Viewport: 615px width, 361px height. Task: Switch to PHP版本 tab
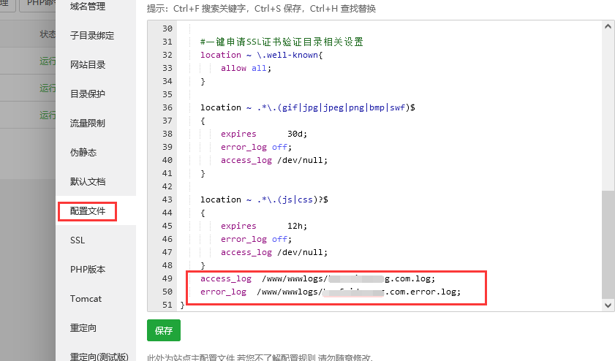click(x=88, y=270)
